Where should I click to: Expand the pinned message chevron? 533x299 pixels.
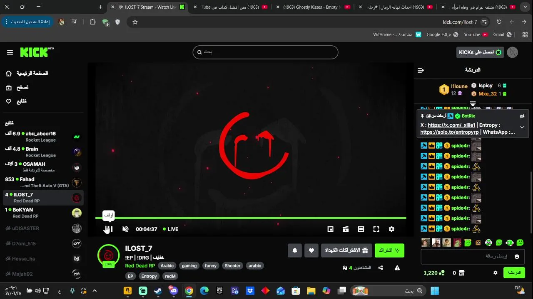coord(522,127)
